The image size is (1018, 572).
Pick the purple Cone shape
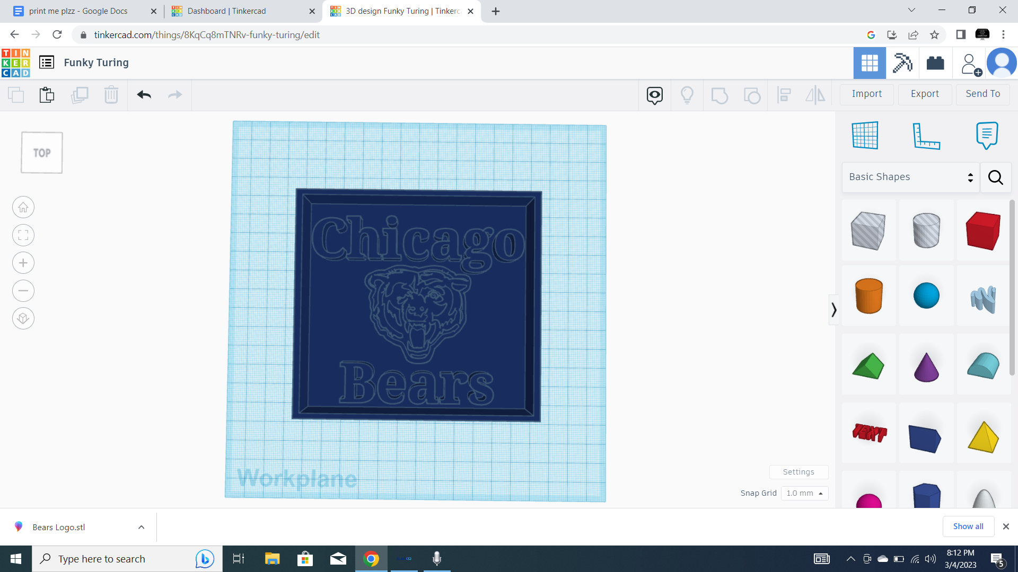[926, 367]
